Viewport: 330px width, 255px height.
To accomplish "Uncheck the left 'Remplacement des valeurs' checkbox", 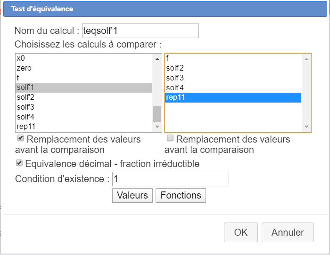I will 20,139.
